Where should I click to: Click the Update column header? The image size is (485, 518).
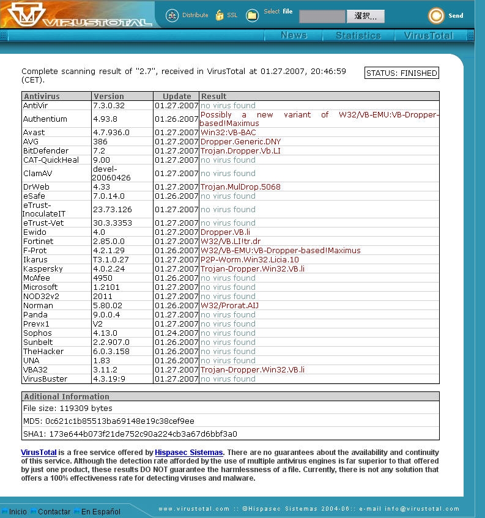176,96
